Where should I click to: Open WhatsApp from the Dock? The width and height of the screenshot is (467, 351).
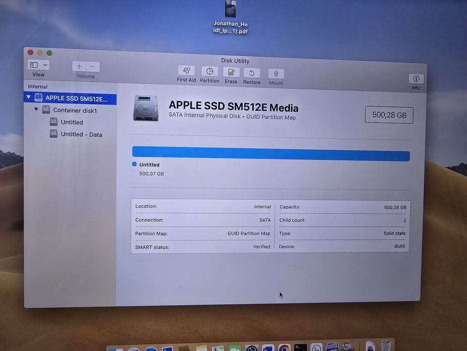(x=316, y=347)
